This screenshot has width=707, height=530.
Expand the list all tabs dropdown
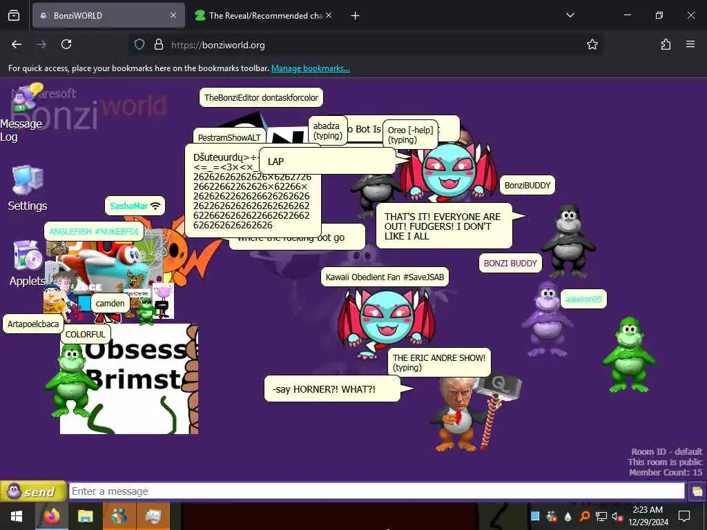(x=570, y=15)
